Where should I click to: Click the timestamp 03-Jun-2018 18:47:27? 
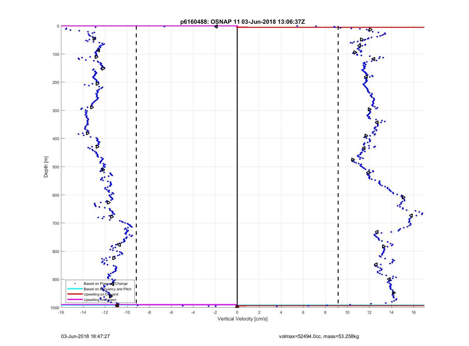coord(84,336)
